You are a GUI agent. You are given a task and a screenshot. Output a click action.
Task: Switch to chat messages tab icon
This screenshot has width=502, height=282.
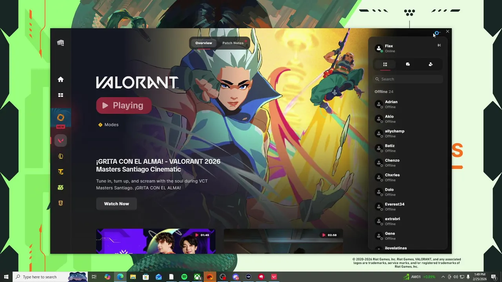coord(408,64)
